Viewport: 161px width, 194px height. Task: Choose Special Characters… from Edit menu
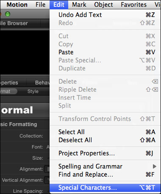point(105,188)
